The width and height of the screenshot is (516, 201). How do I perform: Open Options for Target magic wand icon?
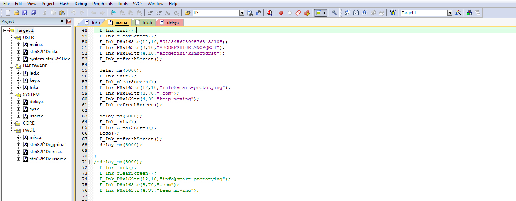458,13
